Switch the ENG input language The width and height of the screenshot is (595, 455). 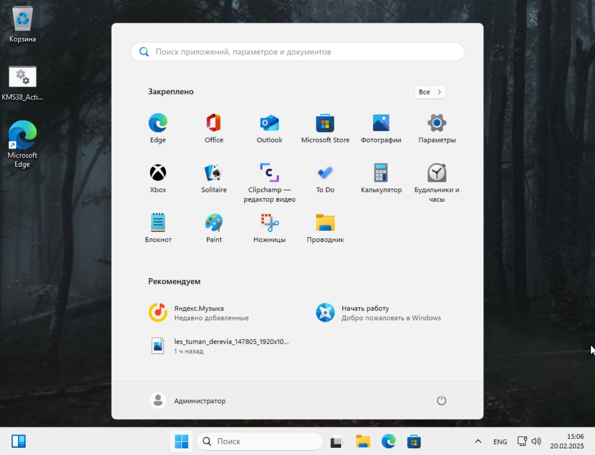point(500,442)
